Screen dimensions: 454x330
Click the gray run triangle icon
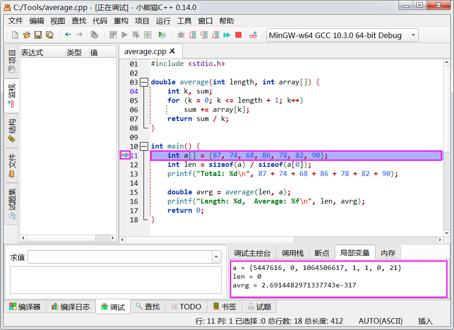[x=124, y=35]
